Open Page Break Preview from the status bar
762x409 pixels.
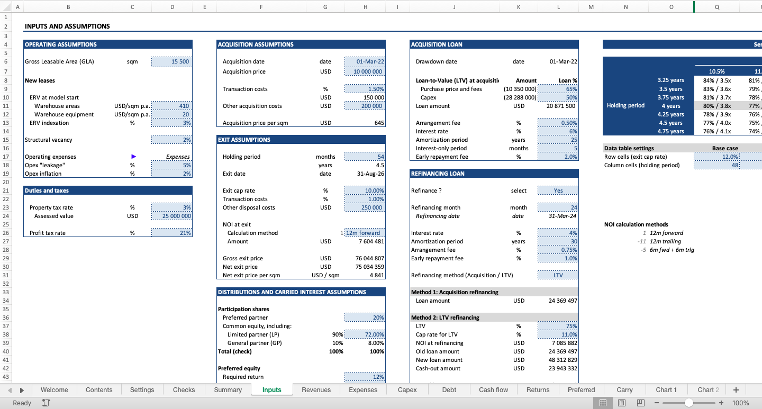click(x=641, y=403)
